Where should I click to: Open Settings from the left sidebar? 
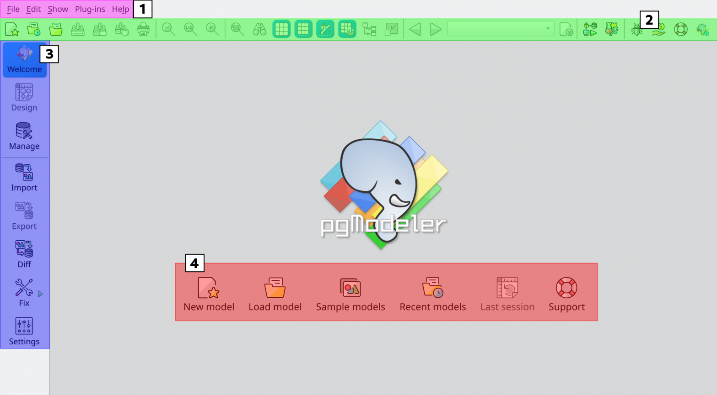(25, 332)
